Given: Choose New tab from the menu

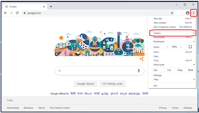Looking at the screenshot, I should click(172, 19).
